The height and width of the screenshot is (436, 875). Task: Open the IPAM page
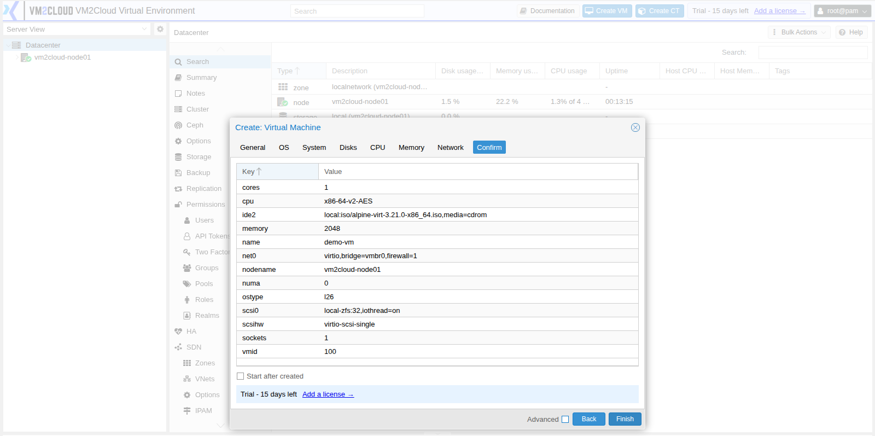203,411
